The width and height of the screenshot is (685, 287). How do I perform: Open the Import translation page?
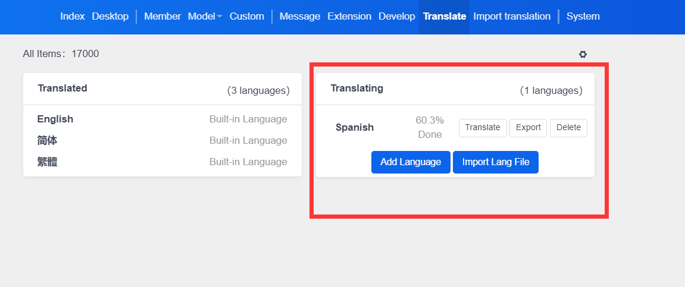point(512,17)
